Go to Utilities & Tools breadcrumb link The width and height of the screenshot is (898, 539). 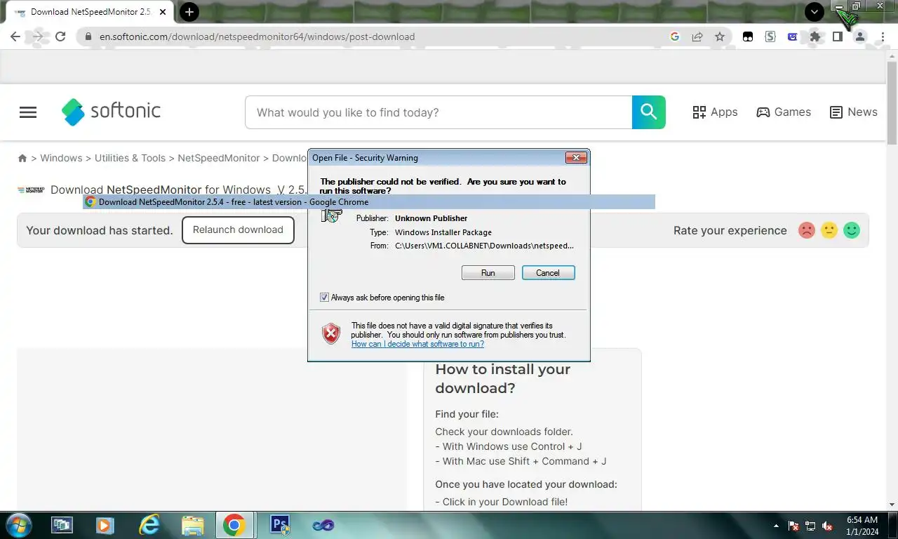tap(130, 158)
